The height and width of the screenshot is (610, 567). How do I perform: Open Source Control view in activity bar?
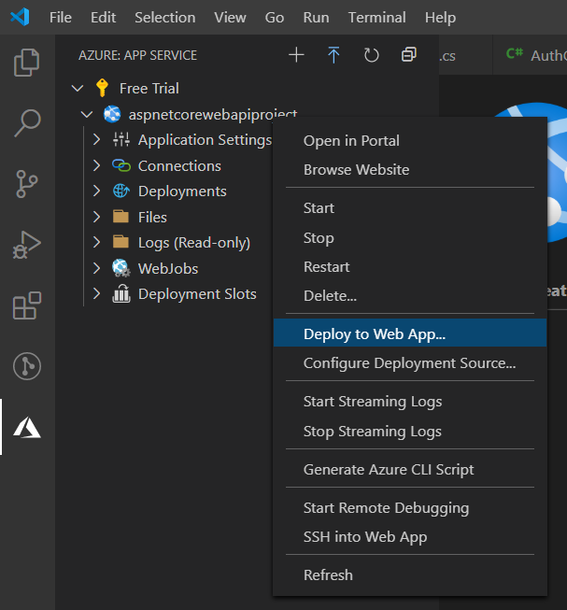point(27,184)
